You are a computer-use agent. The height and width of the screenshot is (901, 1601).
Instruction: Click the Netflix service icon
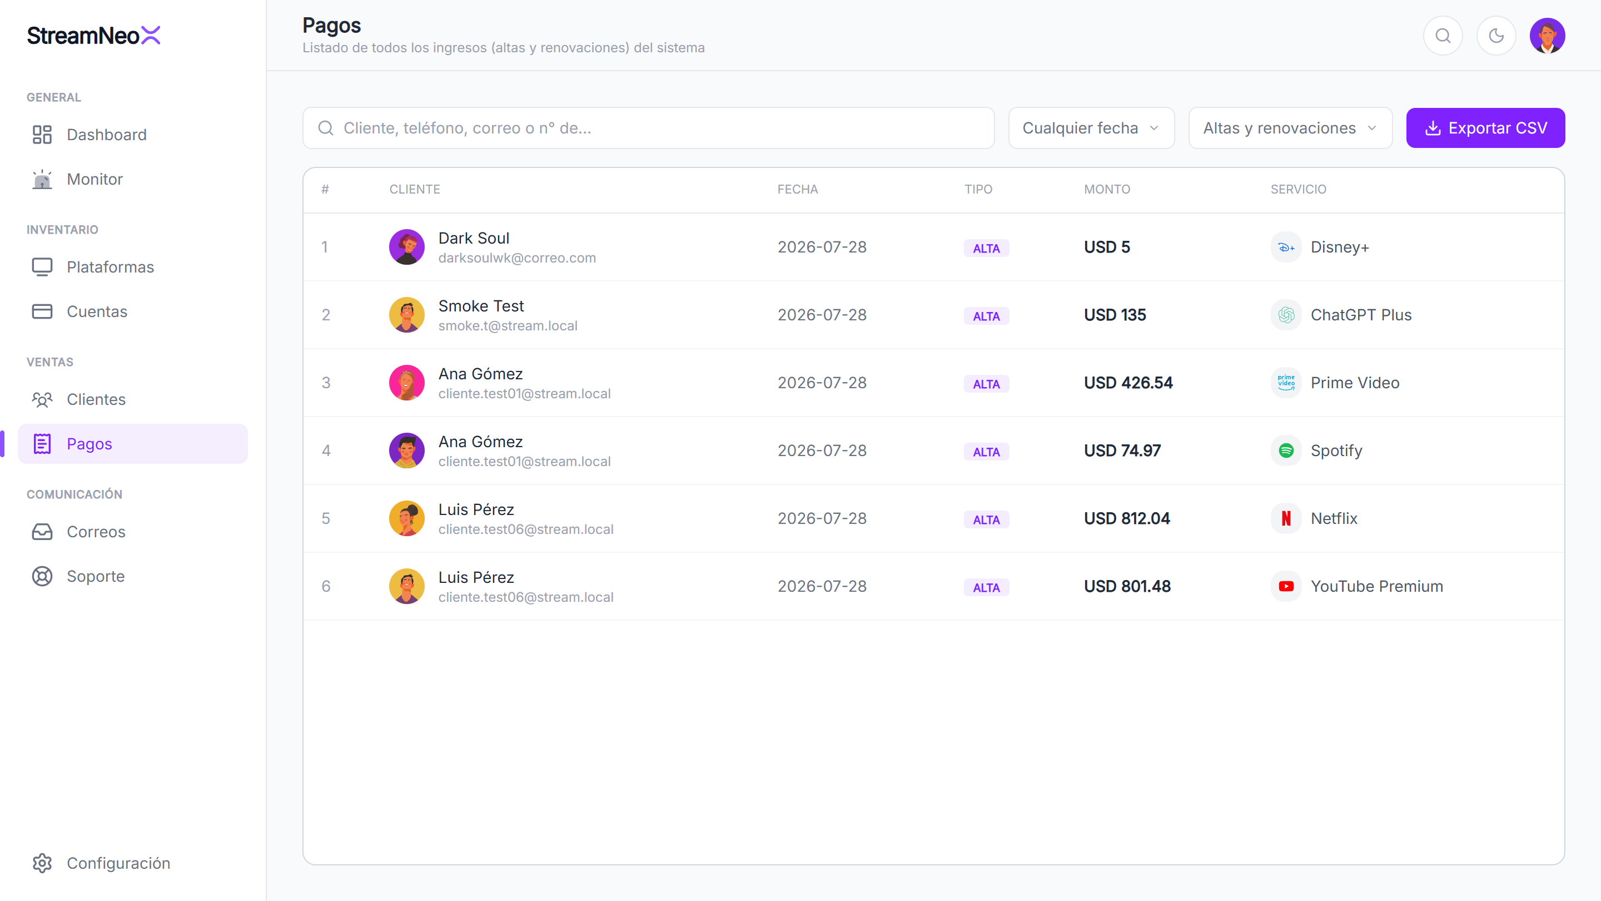1286,518
